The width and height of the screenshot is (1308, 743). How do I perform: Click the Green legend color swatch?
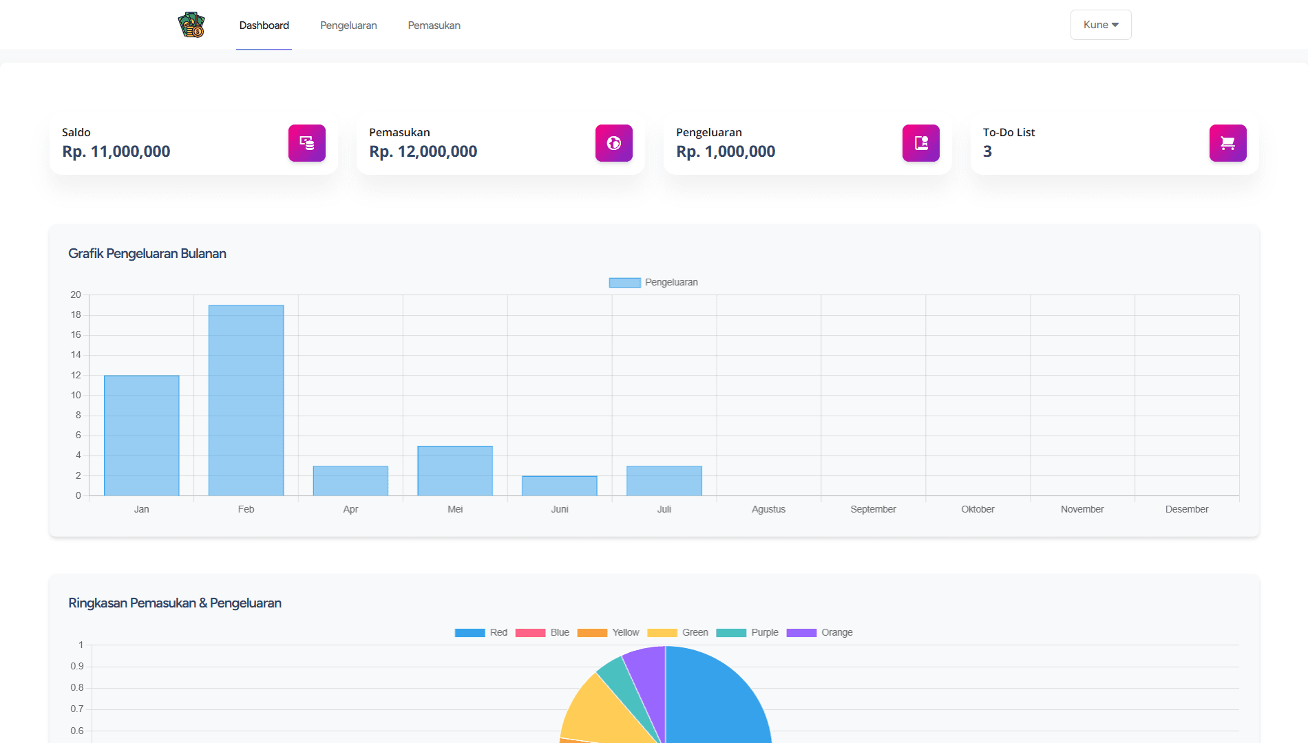(662, 632)
